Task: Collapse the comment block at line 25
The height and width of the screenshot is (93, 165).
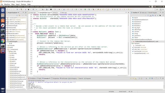Action: click(x=32, y=24)
